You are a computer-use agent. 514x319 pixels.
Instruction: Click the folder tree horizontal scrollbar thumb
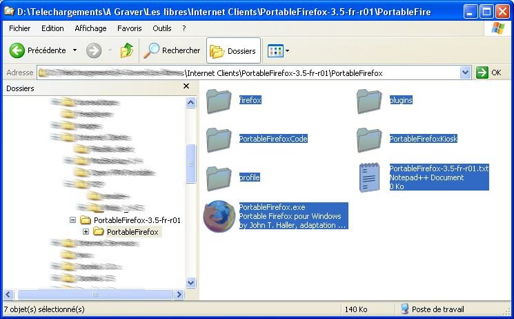(x=95, y=294)
